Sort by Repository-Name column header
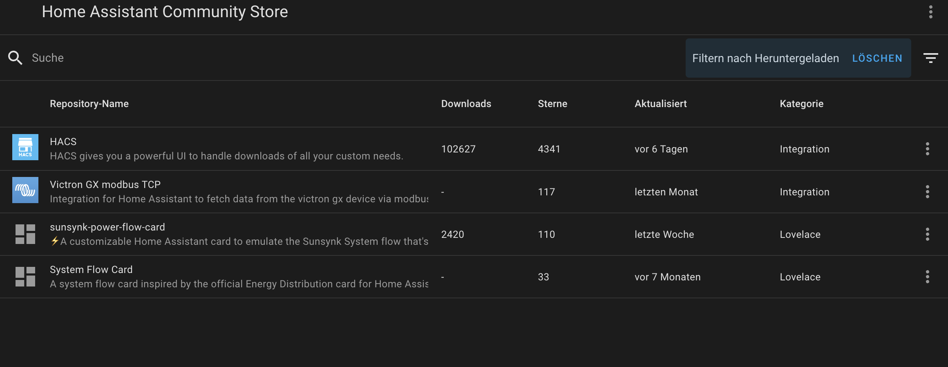Image resolution: width=948 pixels, height=367 pixels. pos(89,104)
